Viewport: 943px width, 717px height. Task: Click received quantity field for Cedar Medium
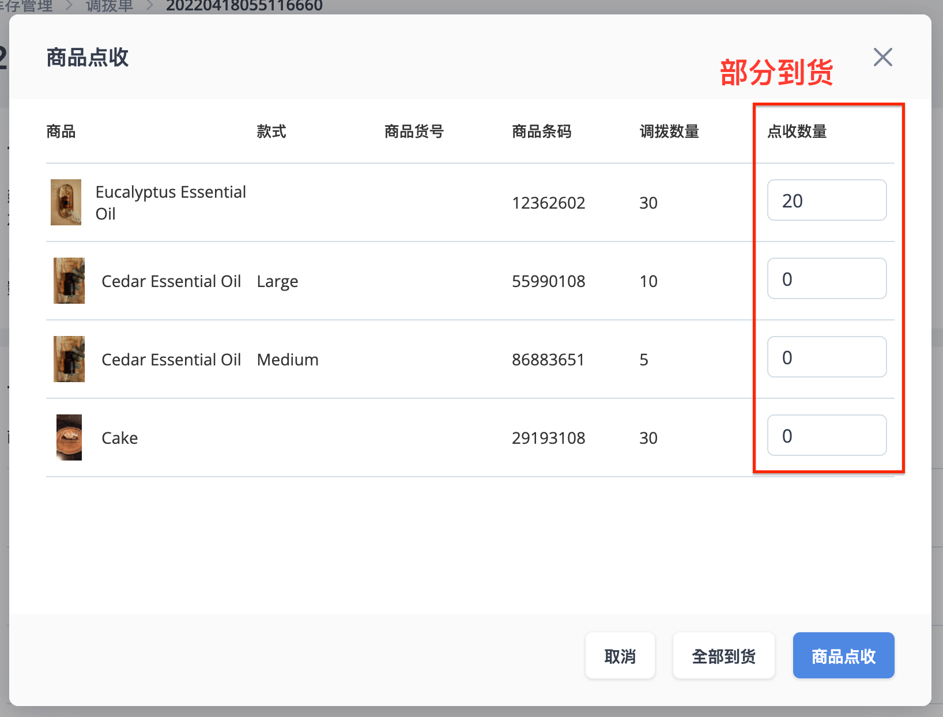[x=827, y=357]
